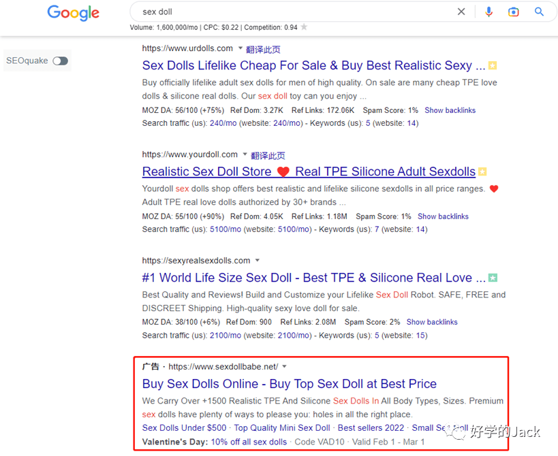
Task: Start voice search with microphone icon
Action: click(x=489, y=12)
